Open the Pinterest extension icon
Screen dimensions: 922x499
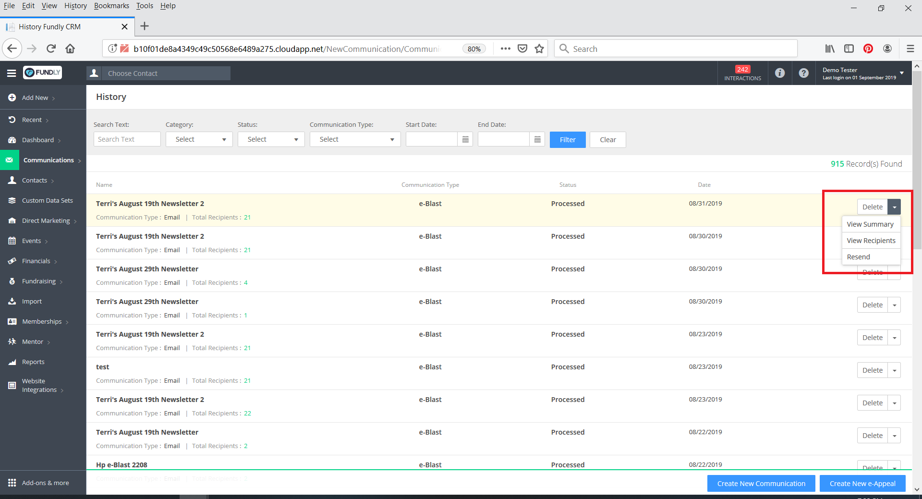[868, 49]
